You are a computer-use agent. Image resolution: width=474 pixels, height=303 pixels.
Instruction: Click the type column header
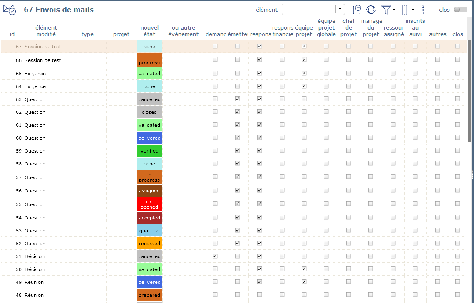(x=87, y=34)
